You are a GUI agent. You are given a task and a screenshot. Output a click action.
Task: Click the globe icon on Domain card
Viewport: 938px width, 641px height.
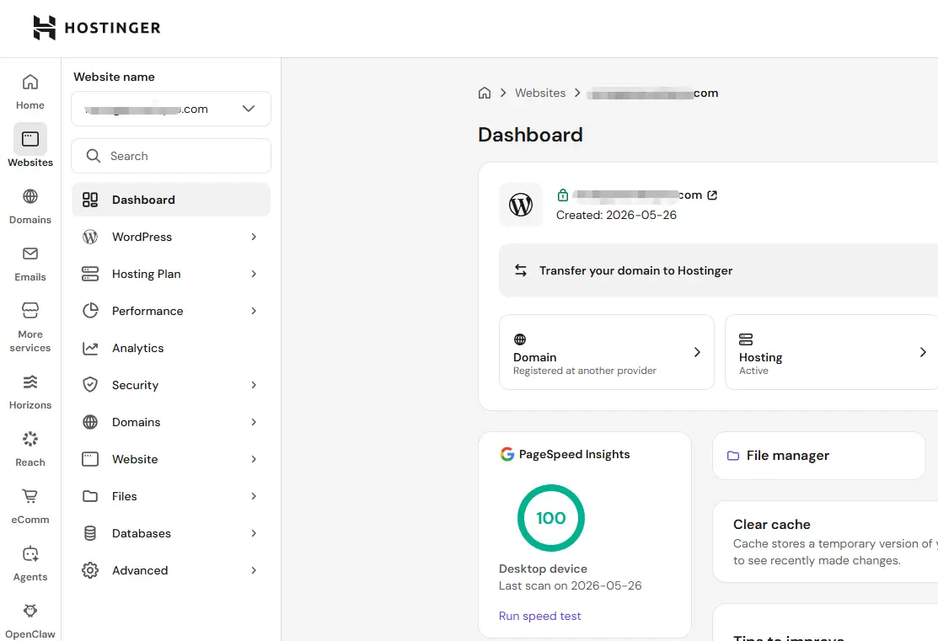tap(520, 339)
